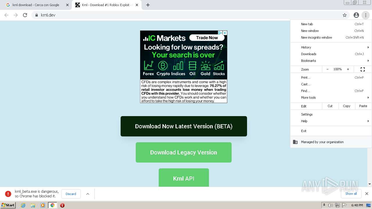The width and height of the screenshot is (372, 209).
Task: Select New tab from the menu
Action: (x=331, y=24)
